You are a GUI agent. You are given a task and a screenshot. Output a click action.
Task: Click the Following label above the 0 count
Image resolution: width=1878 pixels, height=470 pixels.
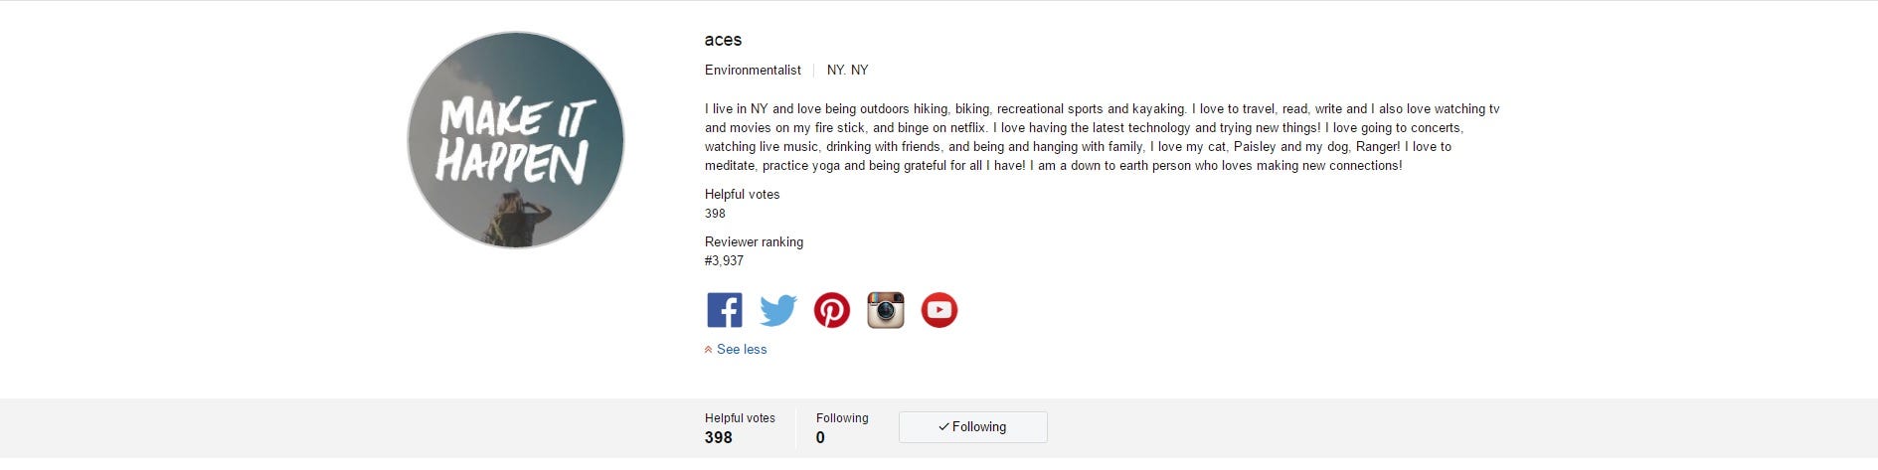point(842,418)
